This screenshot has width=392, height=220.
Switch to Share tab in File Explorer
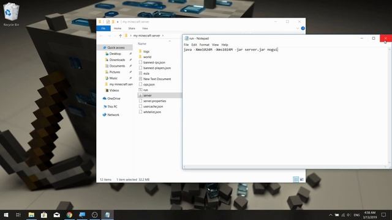point(132,29)
